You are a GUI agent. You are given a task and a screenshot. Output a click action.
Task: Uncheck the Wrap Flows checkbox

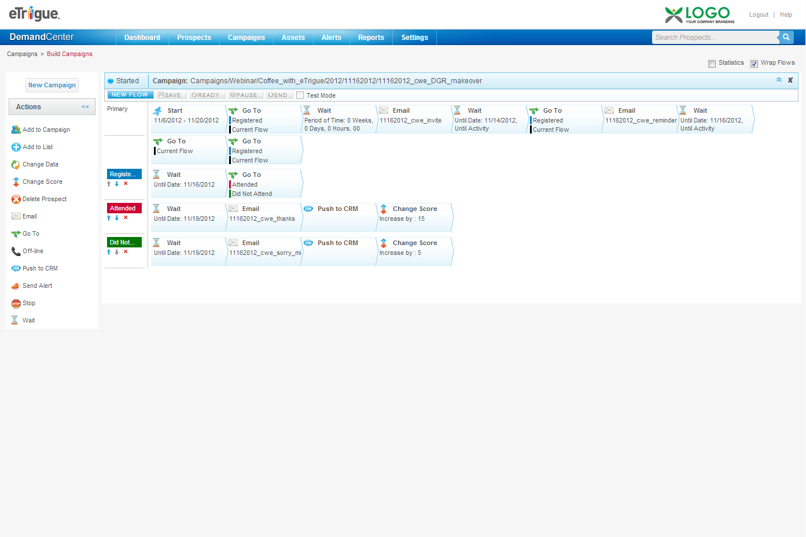click(x=754, y=64)
